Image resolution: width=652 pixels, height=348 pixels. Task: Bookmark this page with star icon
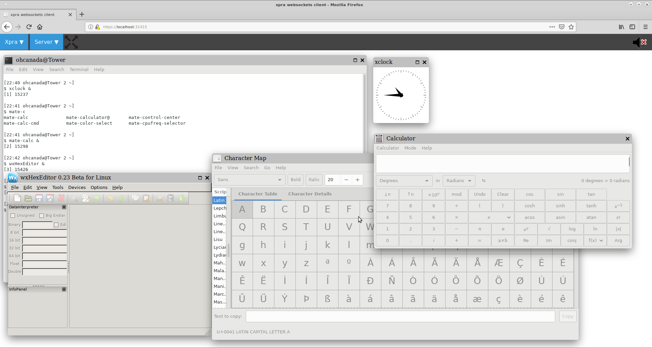point(571,27)
